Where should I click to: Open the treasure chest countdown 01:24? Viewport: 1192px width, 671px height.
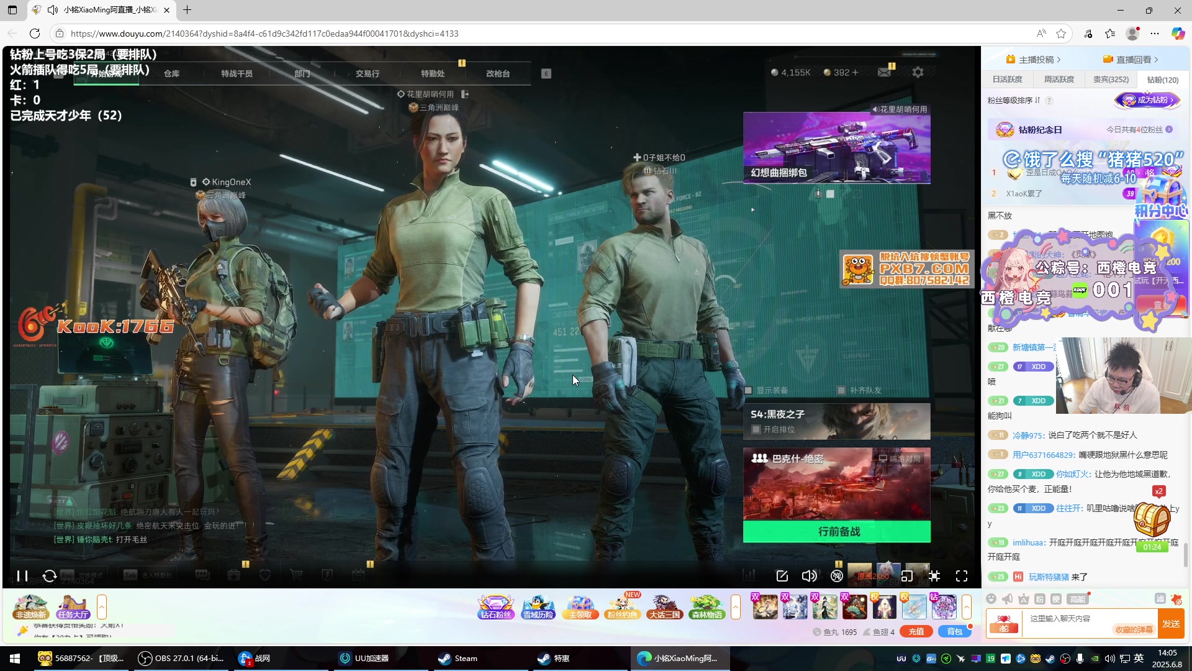click(x=1152, y=527)
